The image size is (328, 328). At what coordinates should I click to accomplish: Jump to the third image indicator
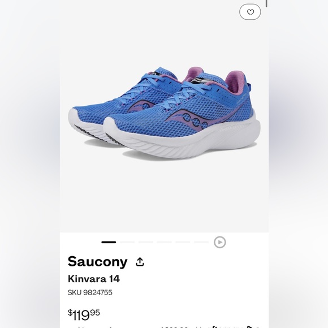(x=145, y=242)
